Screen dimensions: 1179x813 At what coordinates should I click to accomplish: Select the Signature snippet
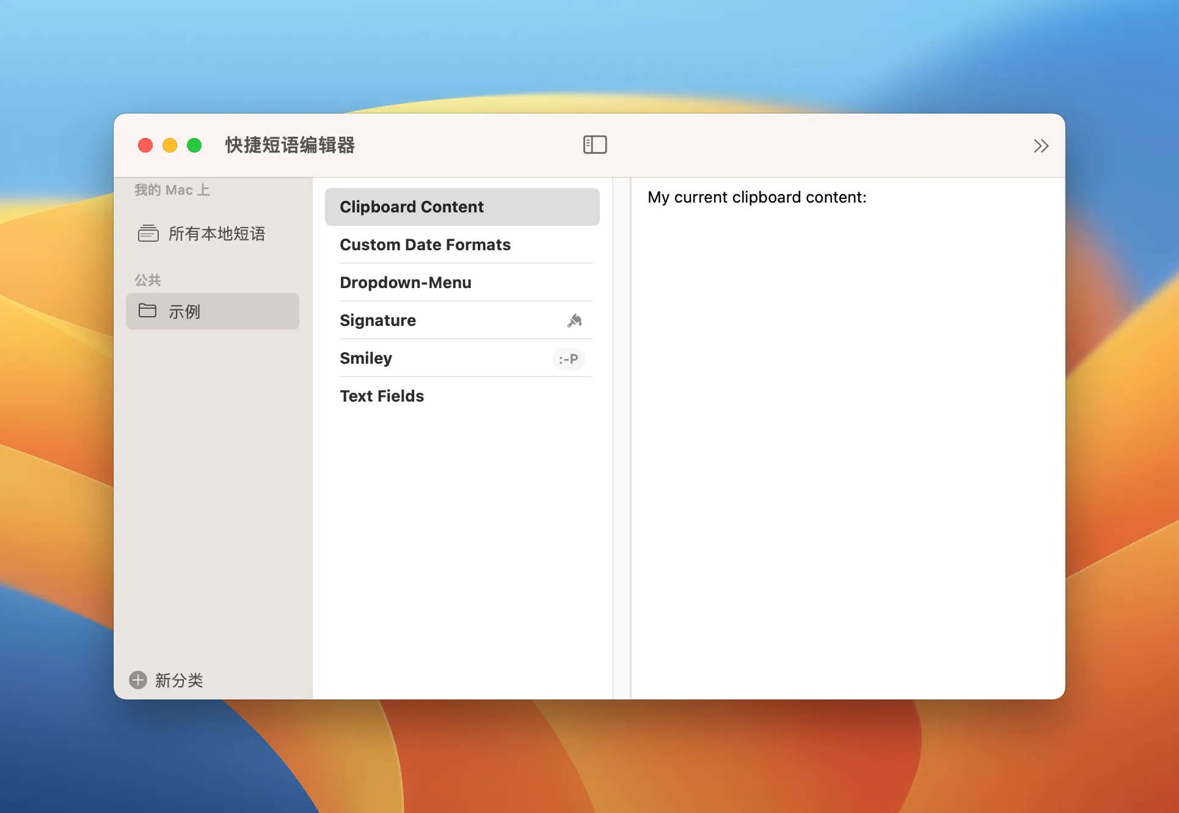tap(378, 320)
